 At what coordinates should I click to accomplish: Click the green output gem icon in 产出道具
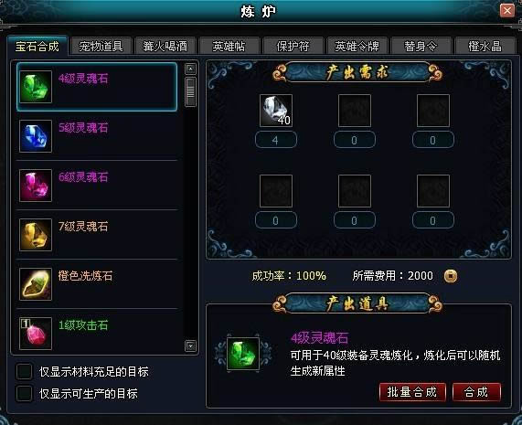click(x=243, y=354)
